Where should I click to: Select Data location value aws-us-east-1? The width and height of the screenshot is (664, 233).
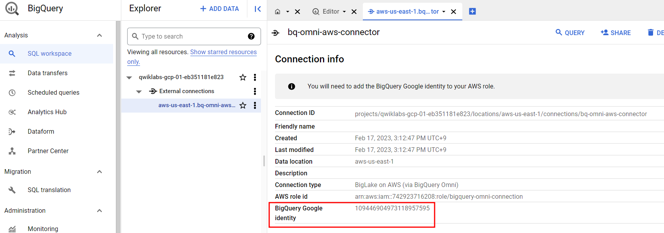374,162
